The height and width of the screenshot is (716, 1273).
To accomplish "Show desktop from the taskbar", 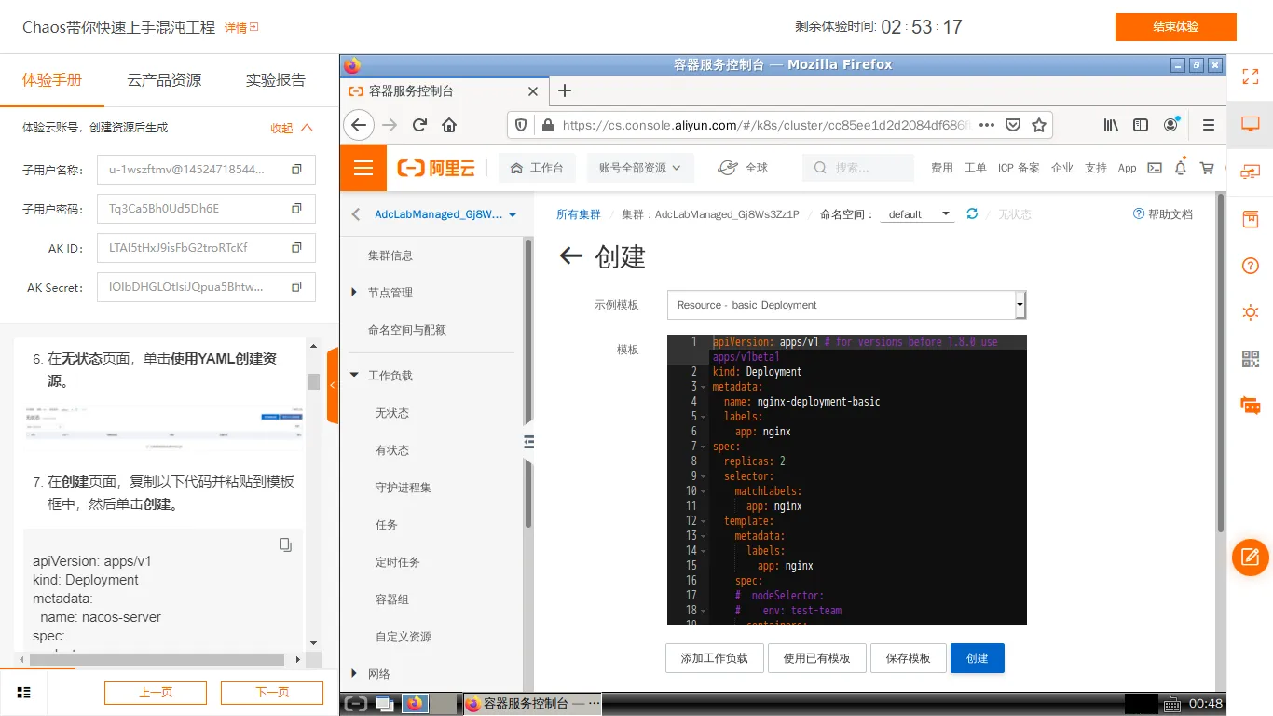I will click(x=384, y=704).
